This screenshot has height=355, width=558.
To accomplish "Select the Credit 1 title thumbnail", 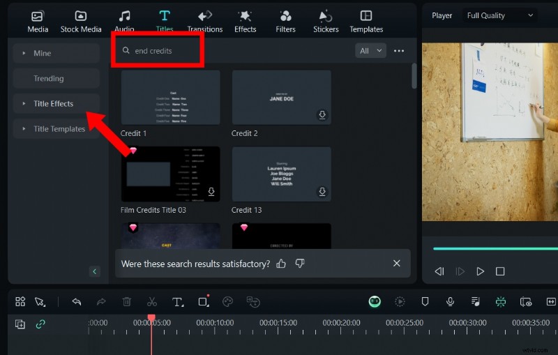I will (x=170, y=97).
